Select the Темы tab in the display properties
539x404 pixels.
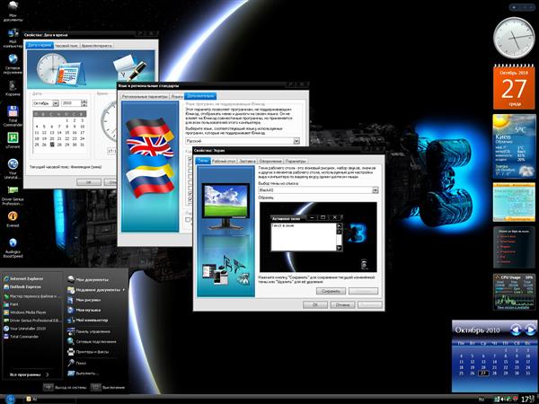pos(203,161)
